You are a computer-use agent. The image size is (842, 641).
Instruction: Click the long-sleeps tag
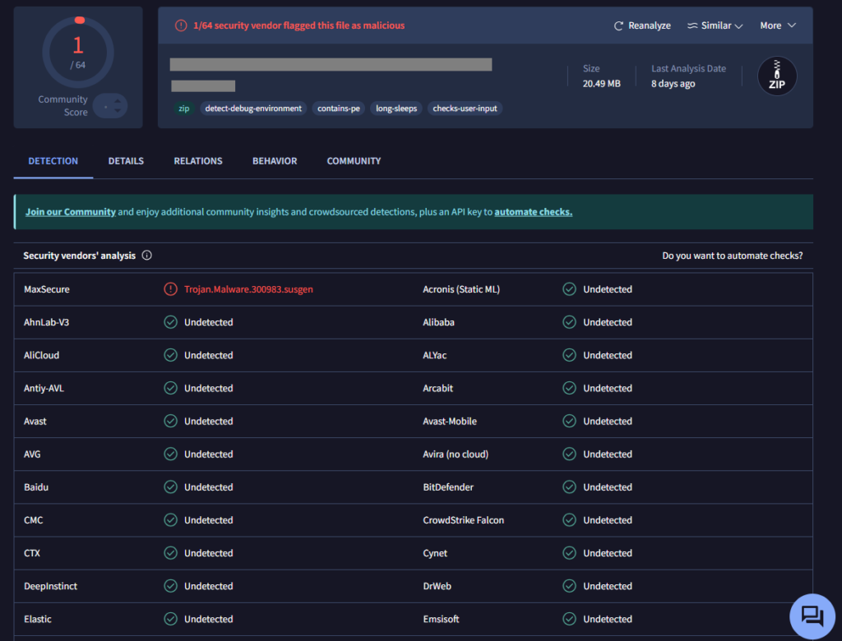click(x=396, y=108)
